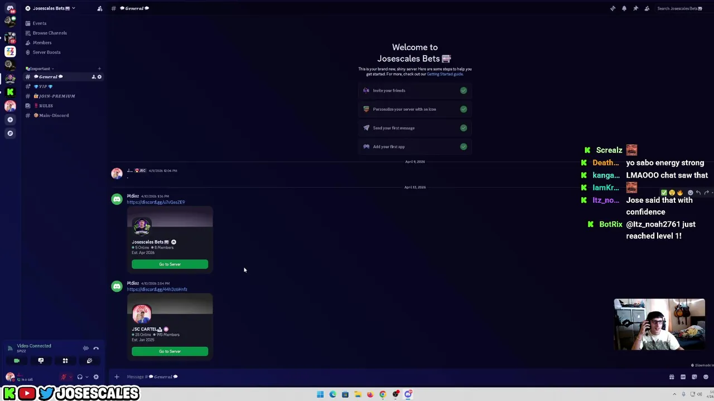Open sticker picker in message bar
Image resolution: width=714 pixels, height=401 pixels.
tap(694, 377)
